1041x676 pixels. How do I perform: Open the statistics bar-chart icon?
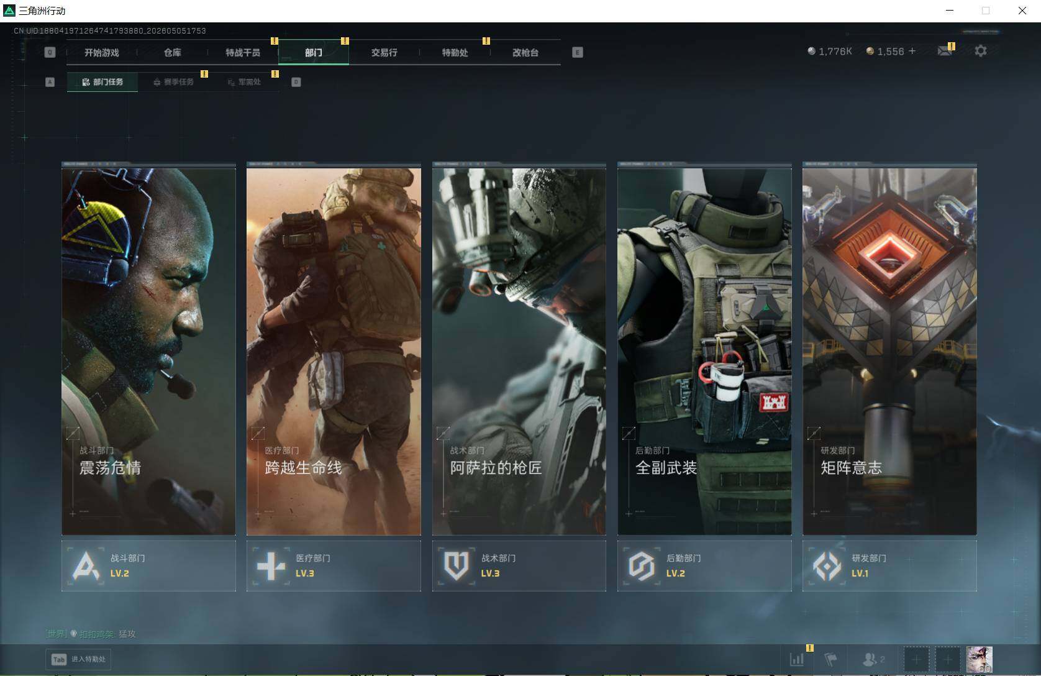pos(797,659)
